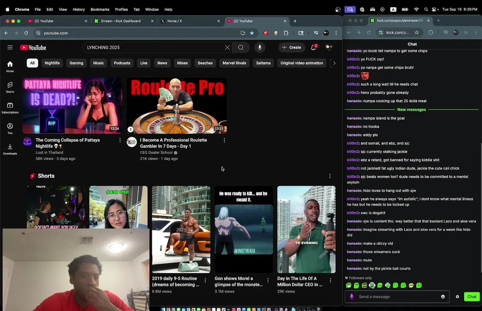Viewport: 482px width, 311px height.
Task: Select the Gaming filter chip
Action: click(x=76, y=63)
